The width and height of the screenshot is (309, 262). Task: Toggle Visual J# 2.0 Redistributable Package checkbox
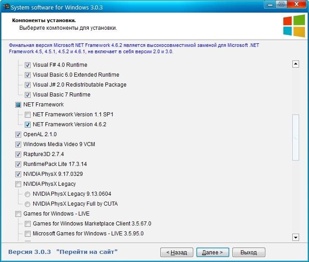point(27,85)
